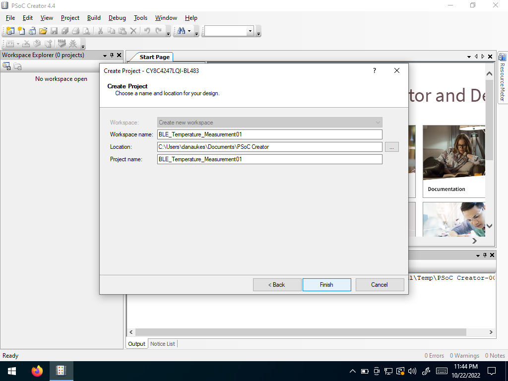
Task: Open the empty toolbar combo box
Action: [x=250, y=31]
